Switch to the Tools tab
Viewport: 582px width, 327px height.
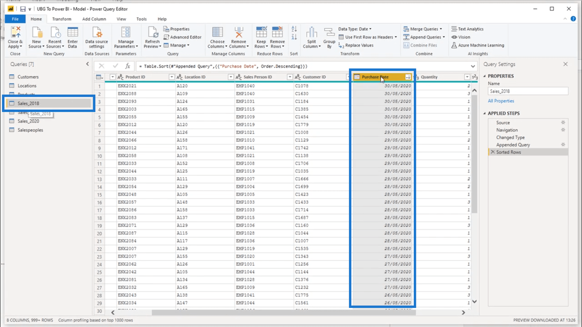pos(141,19)
